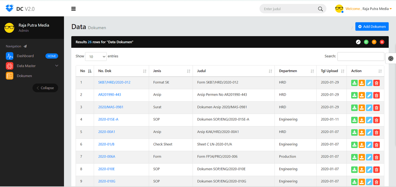
Task: Open document link AR201990-443
Action: (x=109, y=94)
